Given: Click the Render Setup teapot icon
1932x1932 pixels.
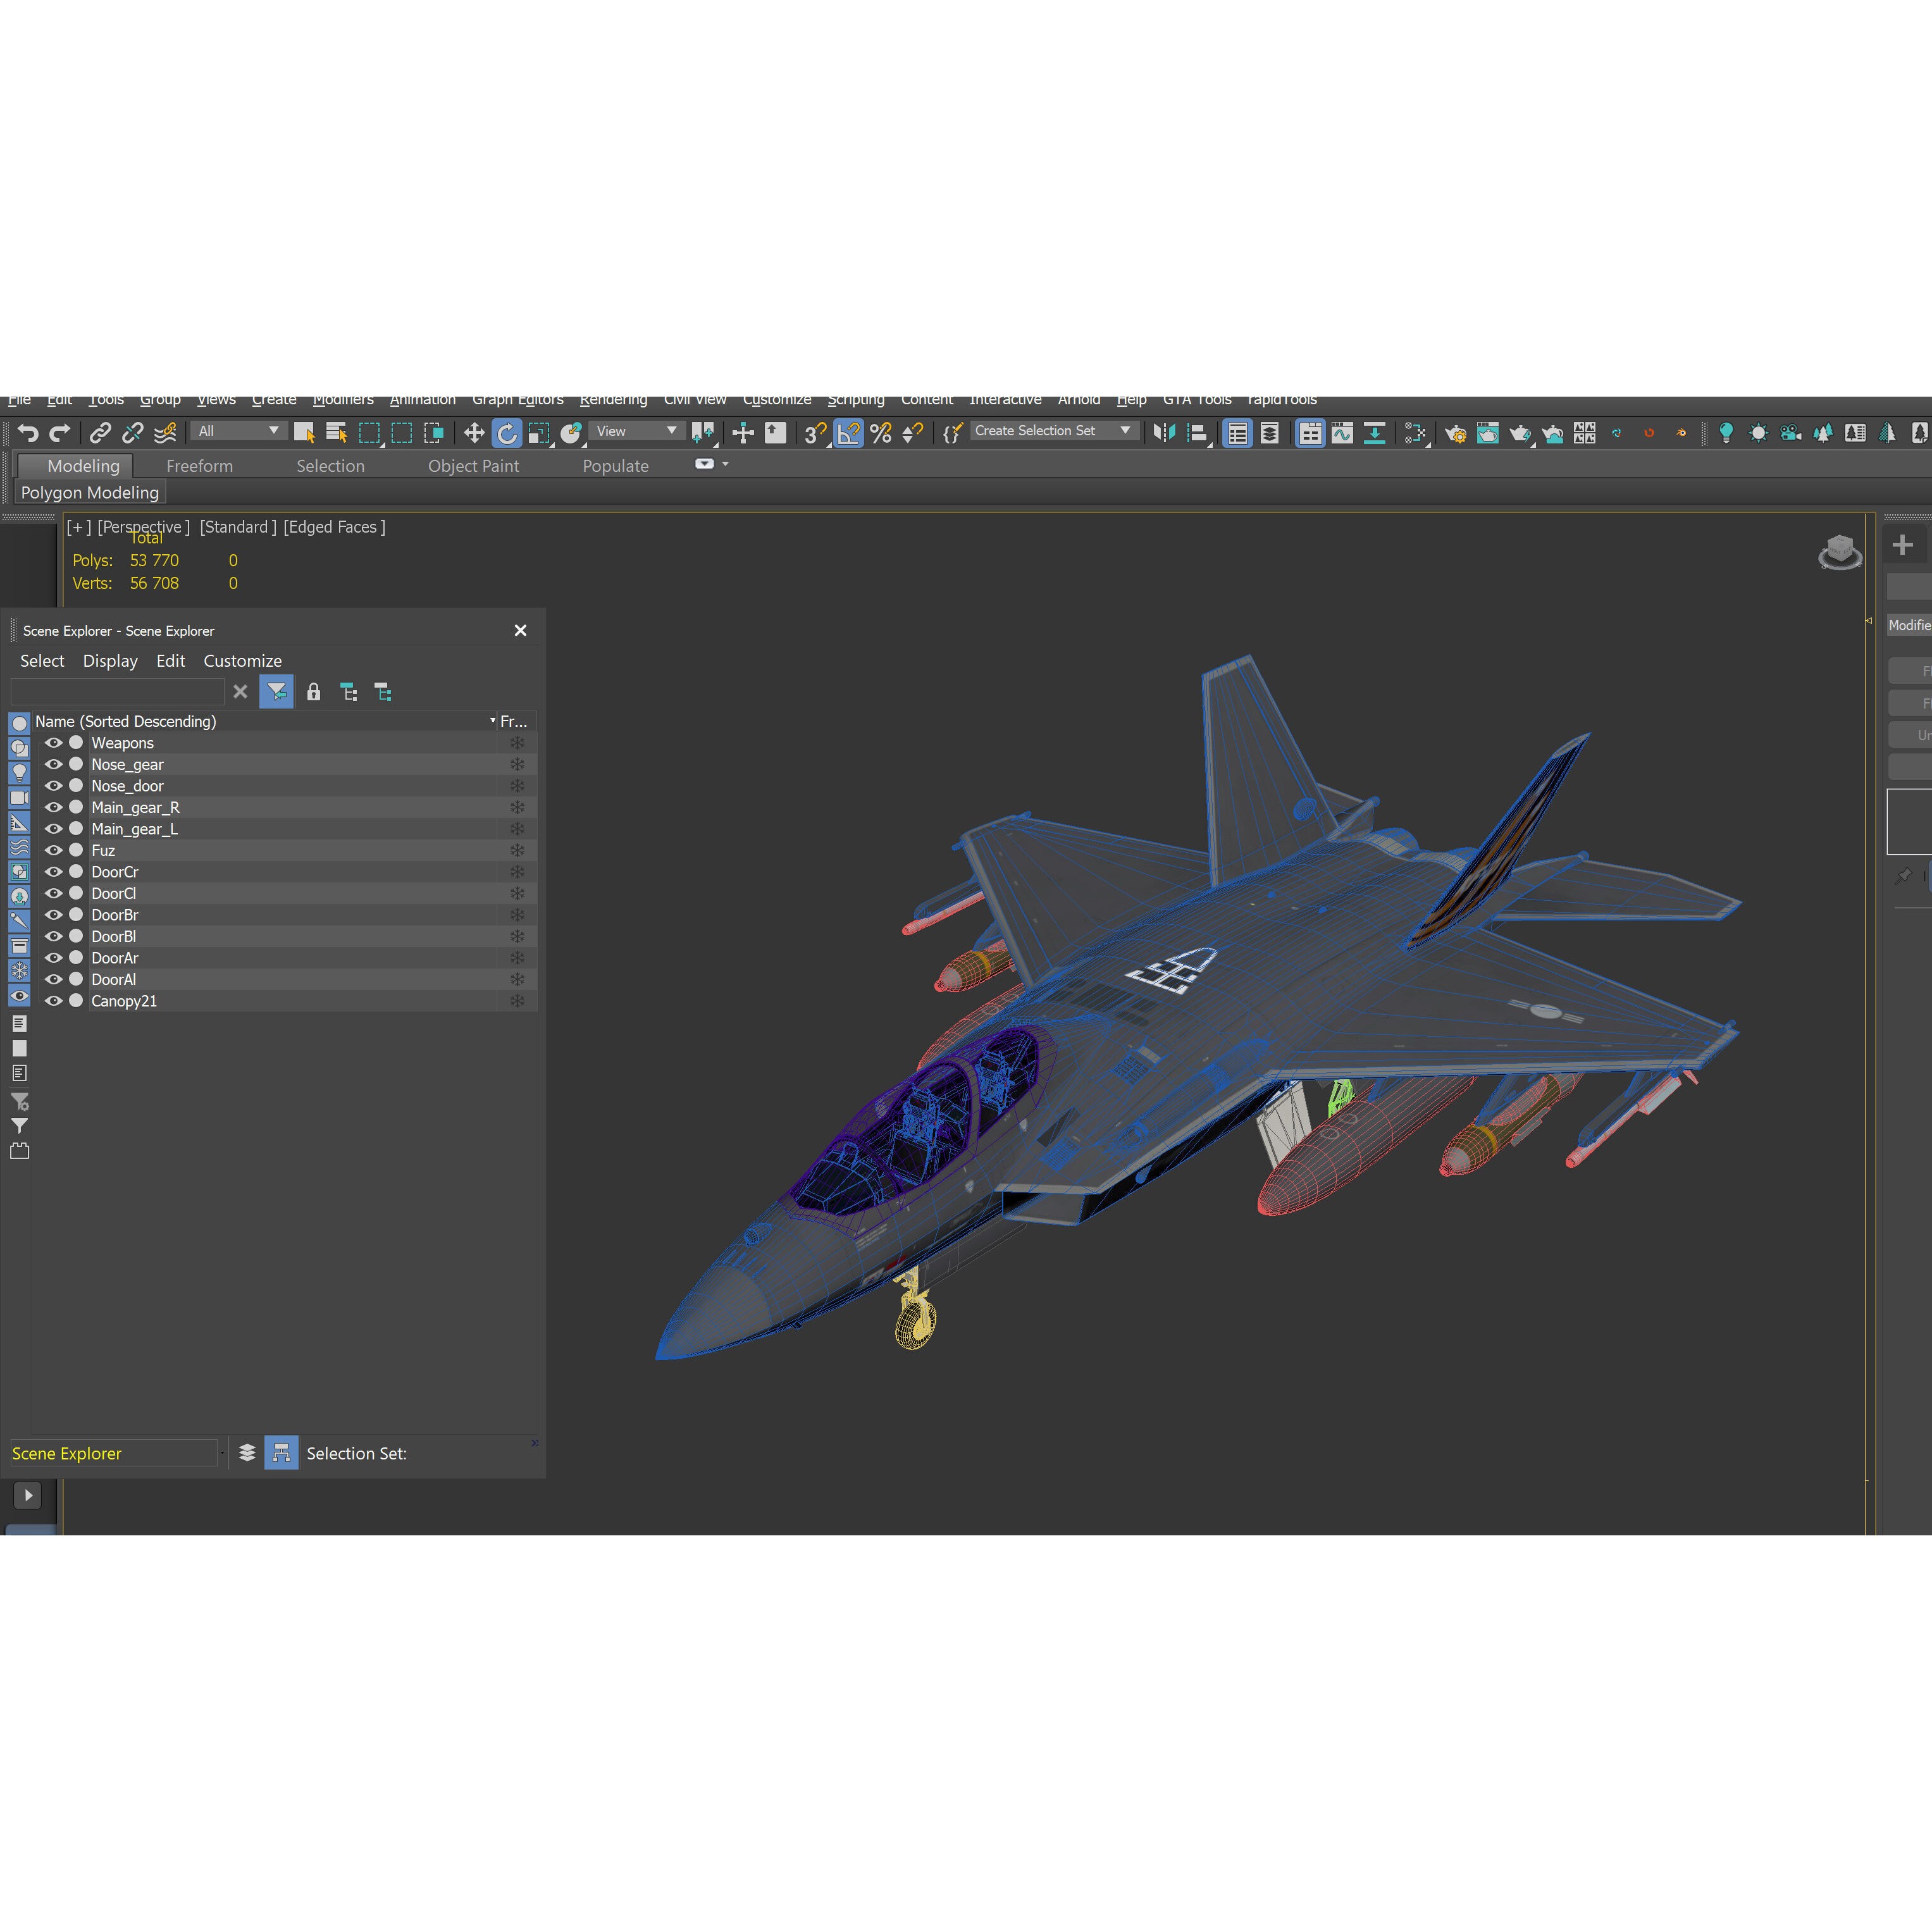Looking at the screenshot, I should (1455, 432).
